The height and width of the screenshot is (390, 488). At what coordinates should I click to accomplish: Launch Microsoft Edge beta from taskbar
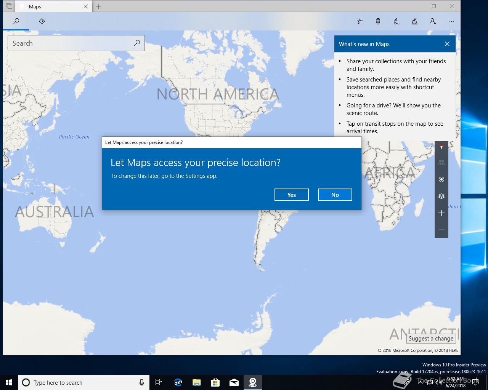click(x=178, y=382)
